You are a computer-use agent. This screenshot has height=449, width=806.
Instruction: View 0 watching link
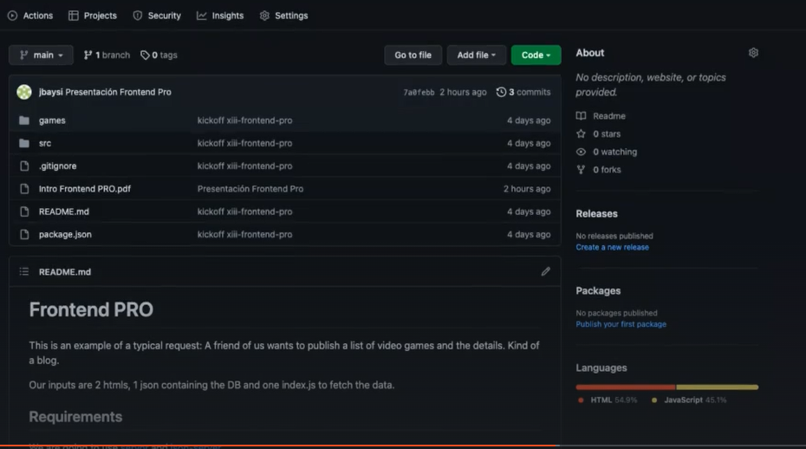(614, 152)
